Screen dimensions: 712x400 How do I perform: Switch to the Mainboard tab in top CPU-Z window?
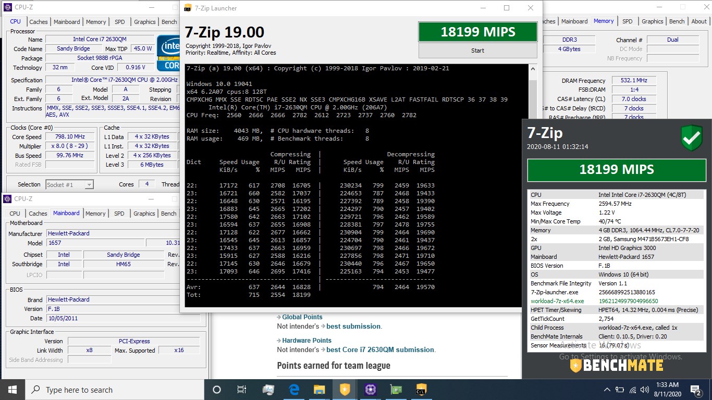click(67, 22)
